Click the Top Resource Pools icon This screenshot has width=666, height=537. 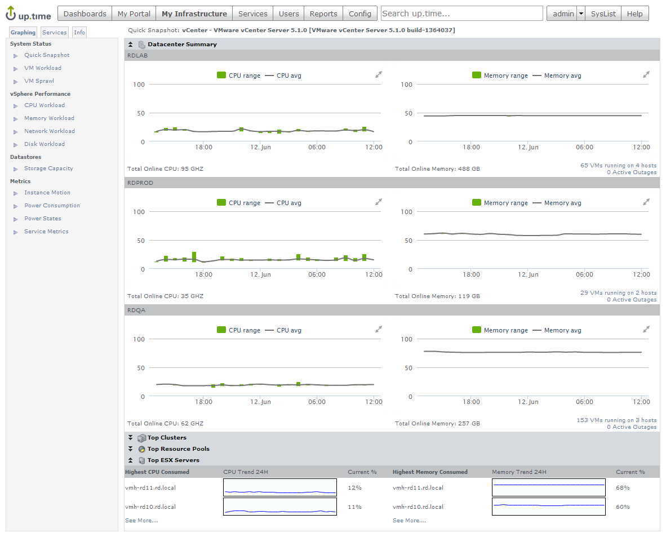[141, 449]
